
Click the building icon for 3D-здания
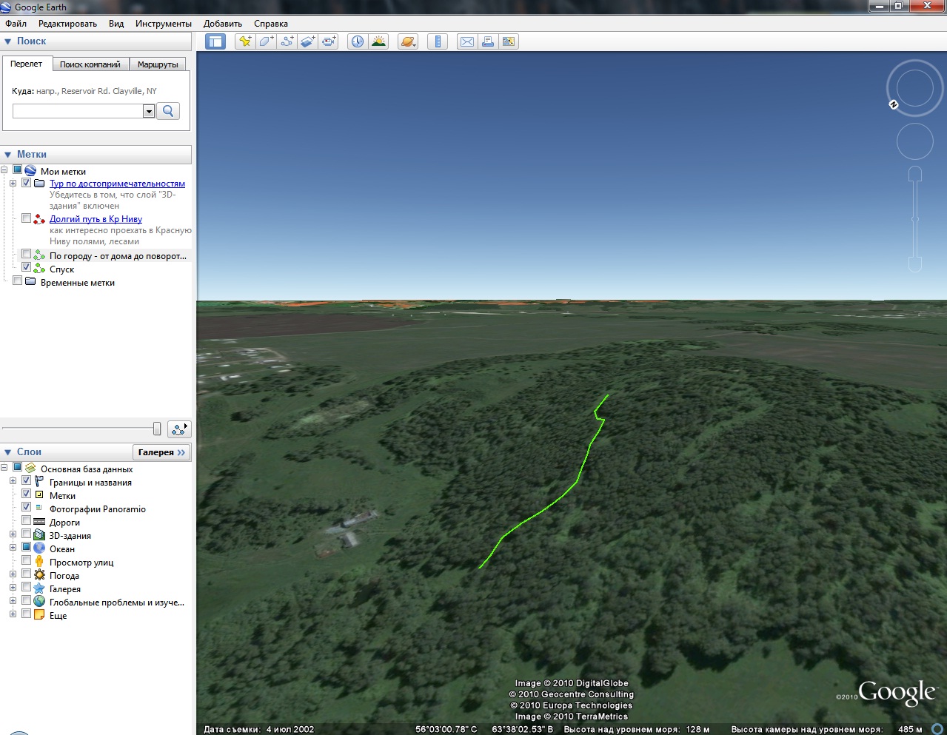click(x=39, y=535)
